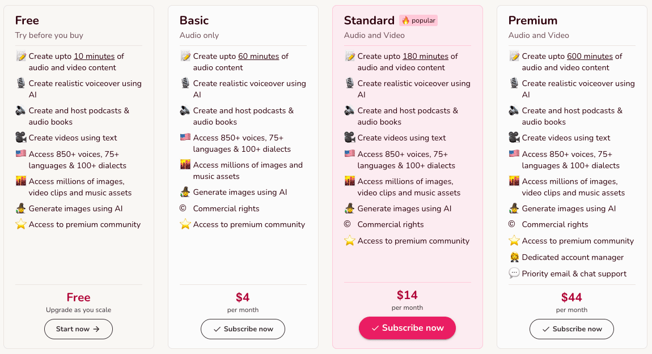652x354 pixels.
Task: Click the city images icon in Free plan
Action: [21, 181]
